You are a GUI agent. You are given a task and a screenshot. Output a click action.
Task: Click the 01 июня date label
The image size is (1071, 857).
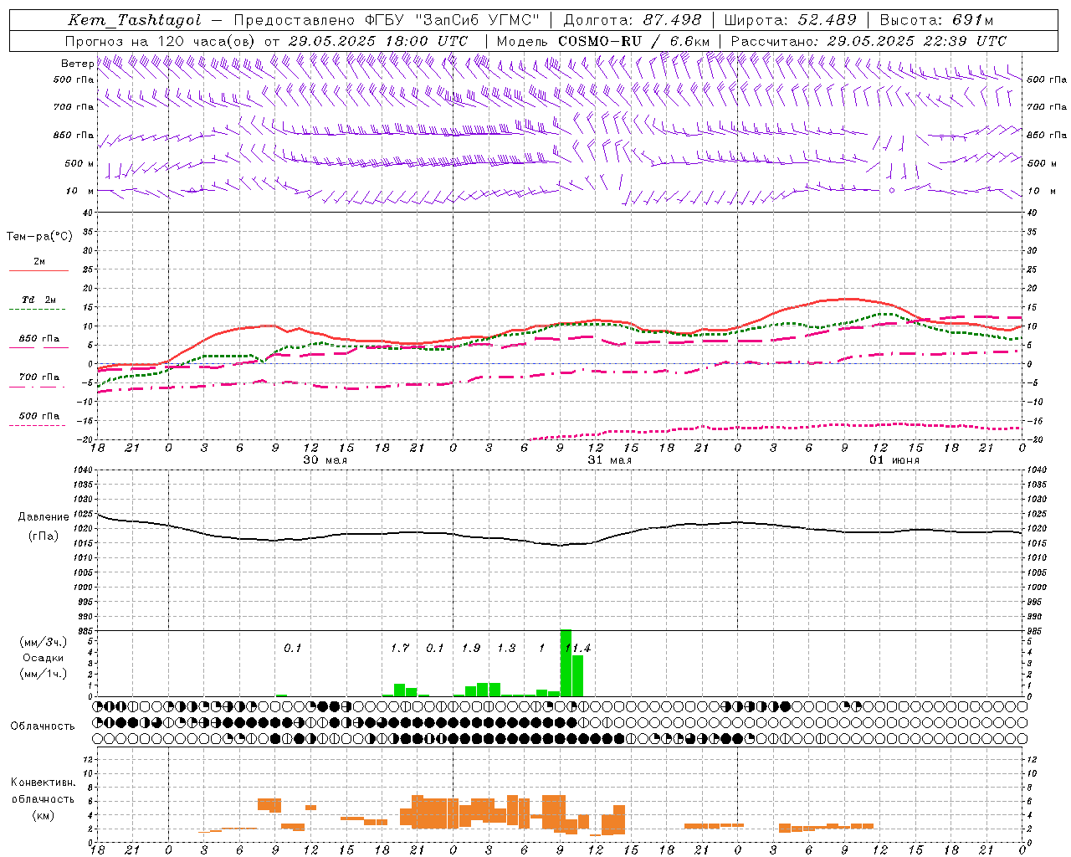pyautogui.click(x=894, y=460)
